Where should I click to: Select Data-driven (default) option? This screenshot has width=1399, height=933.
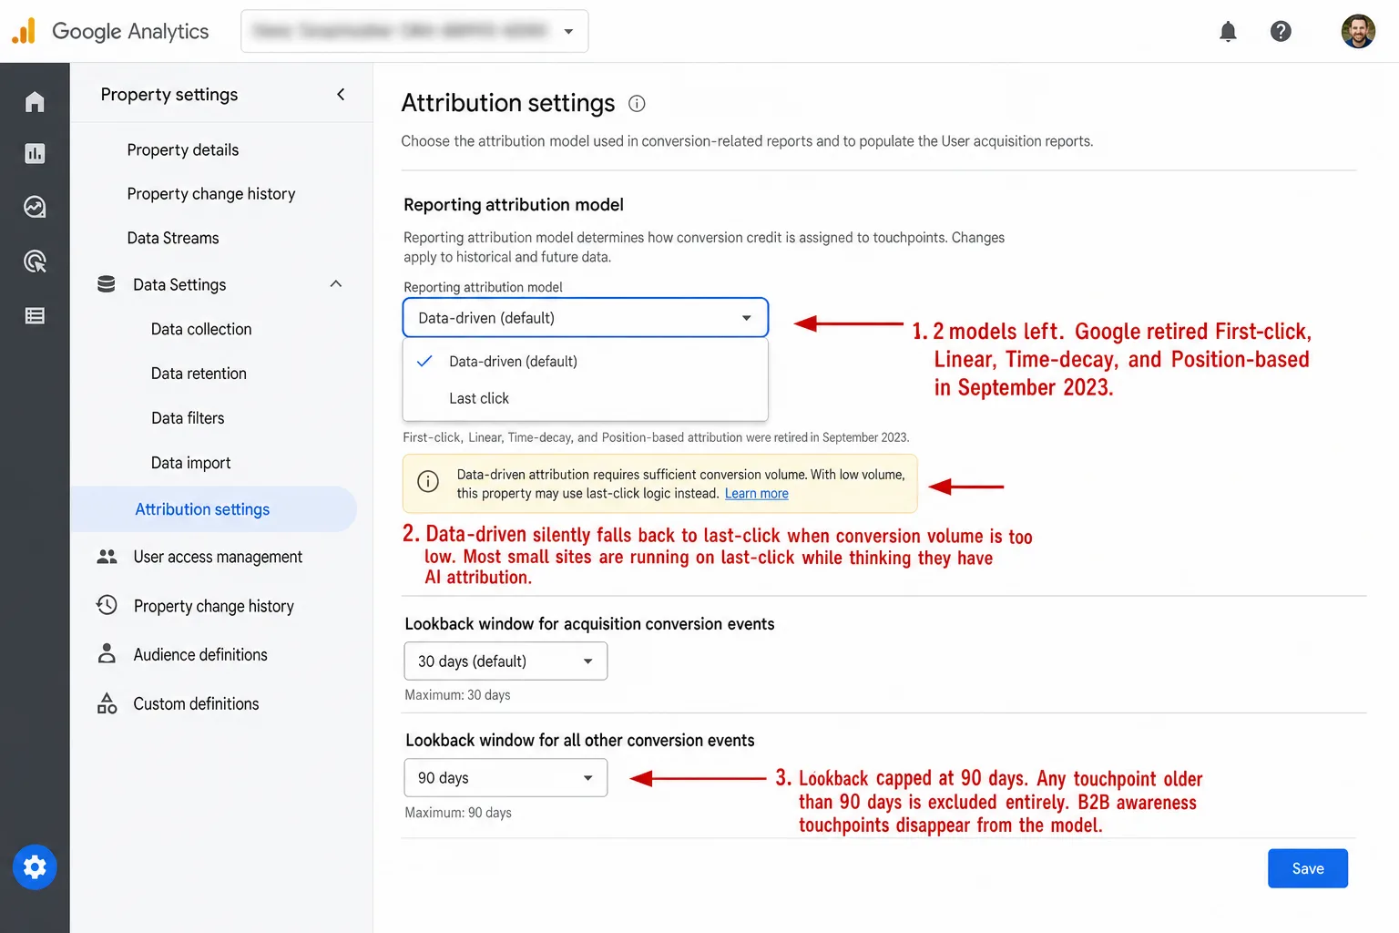click(x=586, y=362)
